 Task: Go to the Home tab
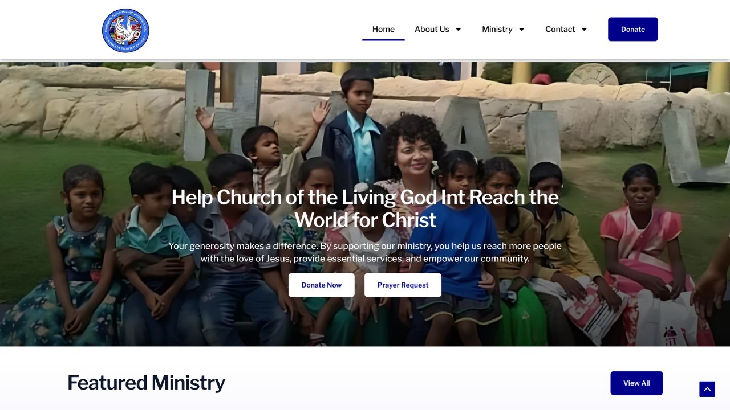tap(383, 29)
